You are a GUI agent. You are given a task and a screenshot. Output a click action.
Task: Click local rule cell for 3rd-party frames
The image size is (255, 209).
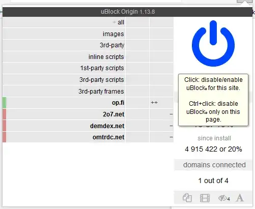161,91
